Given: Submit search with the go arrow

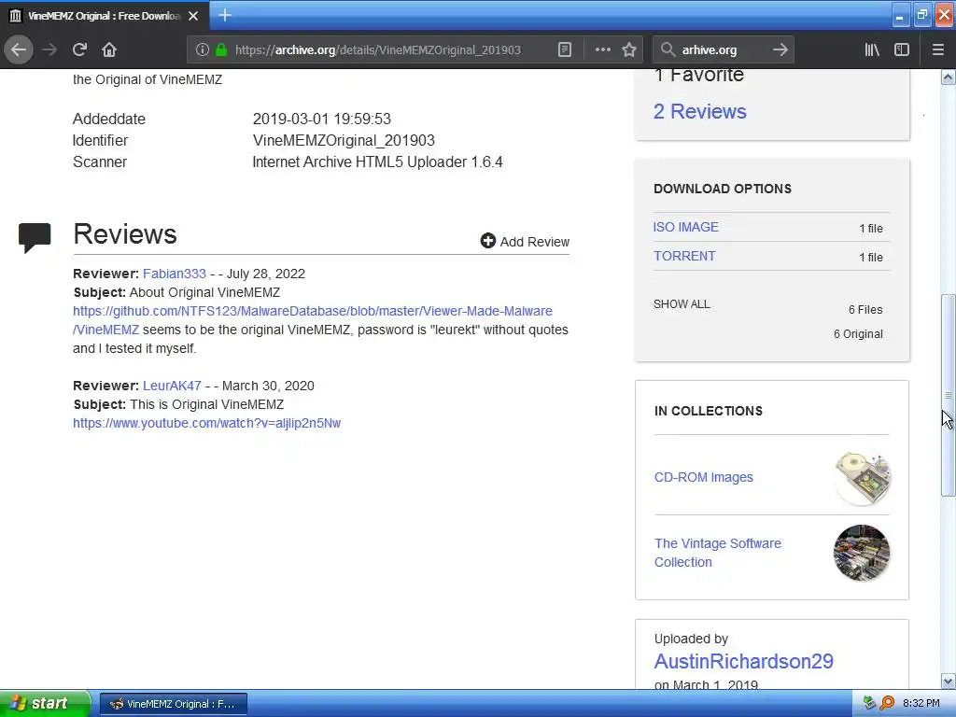Looking at the screenshot, I should (780, 49).
